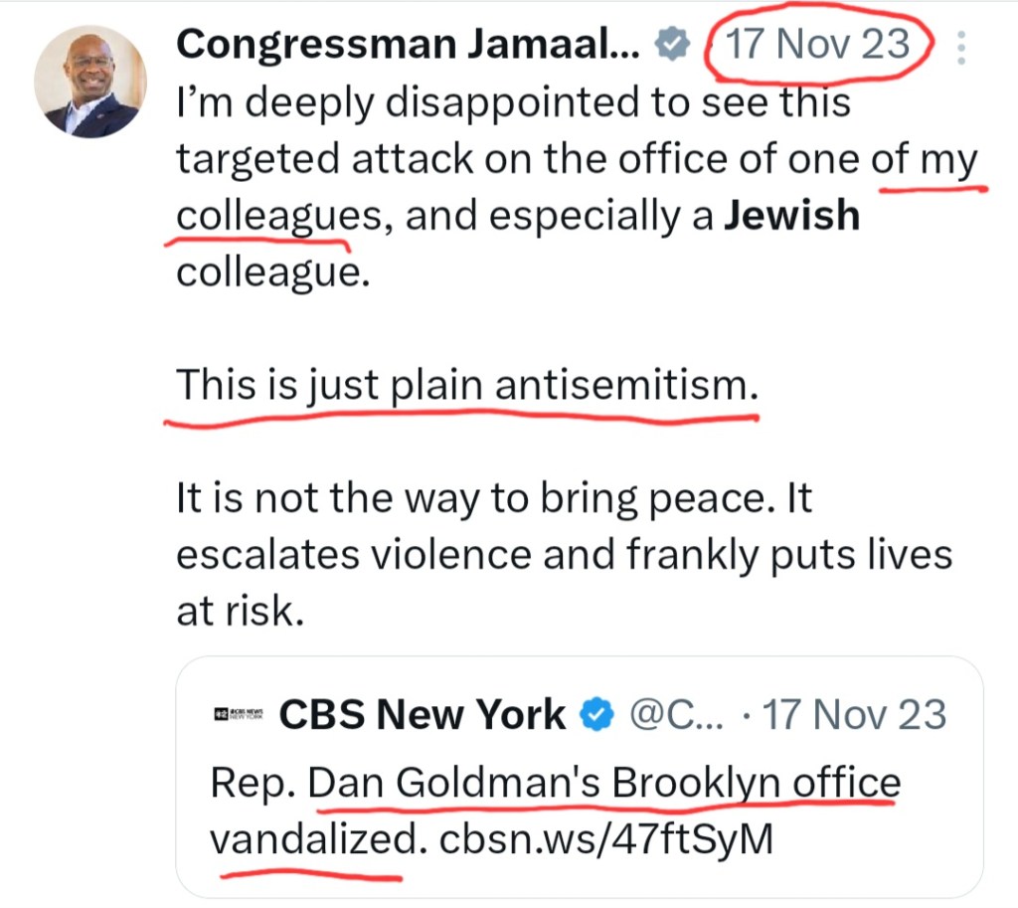Click the verified badge beside Congressman Jamaal
1018x908 pixels.
(x=675, y=45)
